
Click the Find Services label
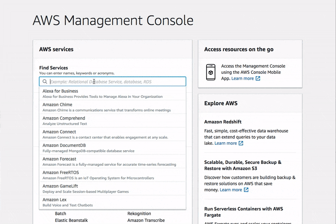[53, 68]
